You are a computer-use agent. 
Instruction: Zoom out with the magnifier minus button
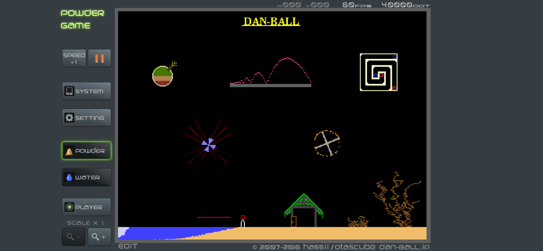click(x=74, y=237)
